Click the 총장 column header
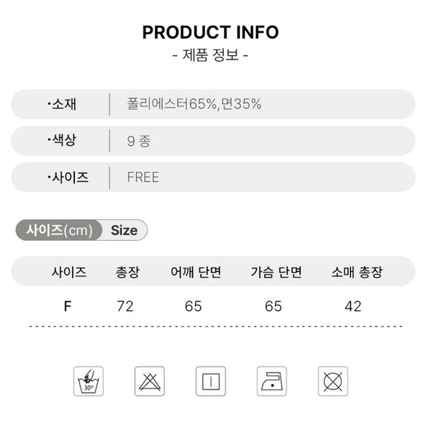Screen dimensions: 422x422 128,272
